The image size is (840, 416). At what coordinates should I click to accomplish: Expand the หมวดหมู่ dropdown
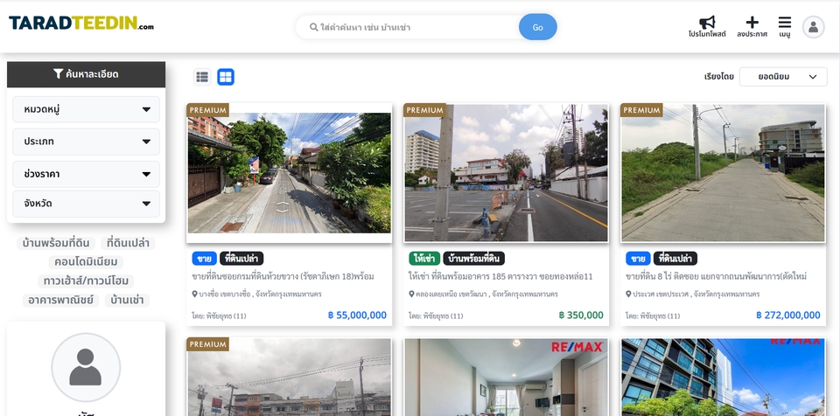tap(87, 109)
